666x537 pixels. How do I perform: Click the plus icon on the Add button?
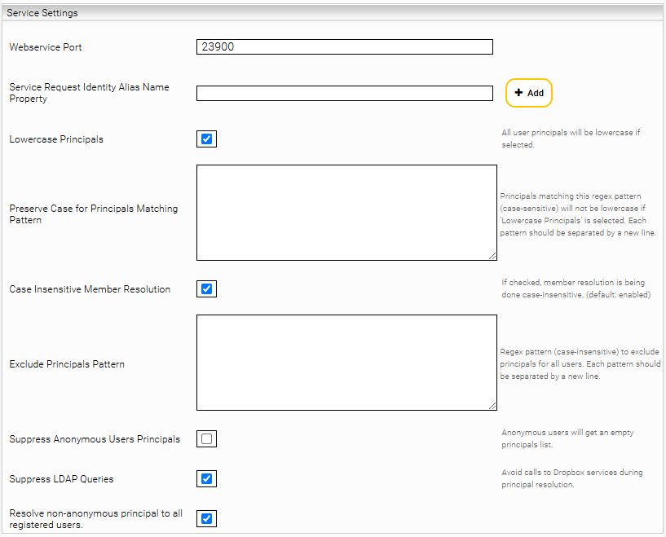(x=518, y=93)
